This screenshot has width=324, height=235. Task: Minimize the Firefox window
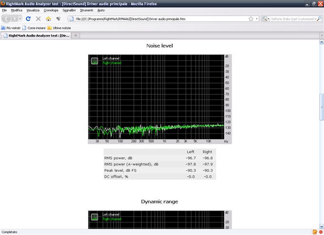tap(307, 3)
